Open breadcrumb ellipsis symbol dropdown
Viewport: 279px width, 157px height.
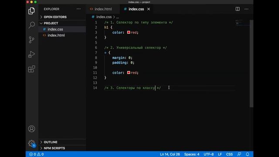[x=117, y=17]
